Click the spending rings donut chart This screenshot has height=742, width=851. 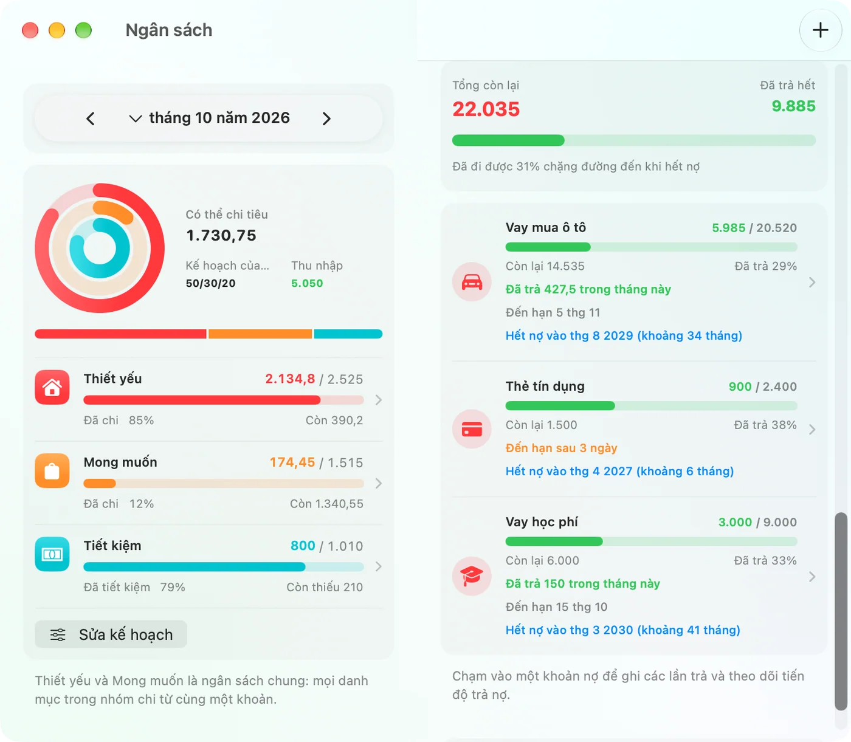(100, 248)
